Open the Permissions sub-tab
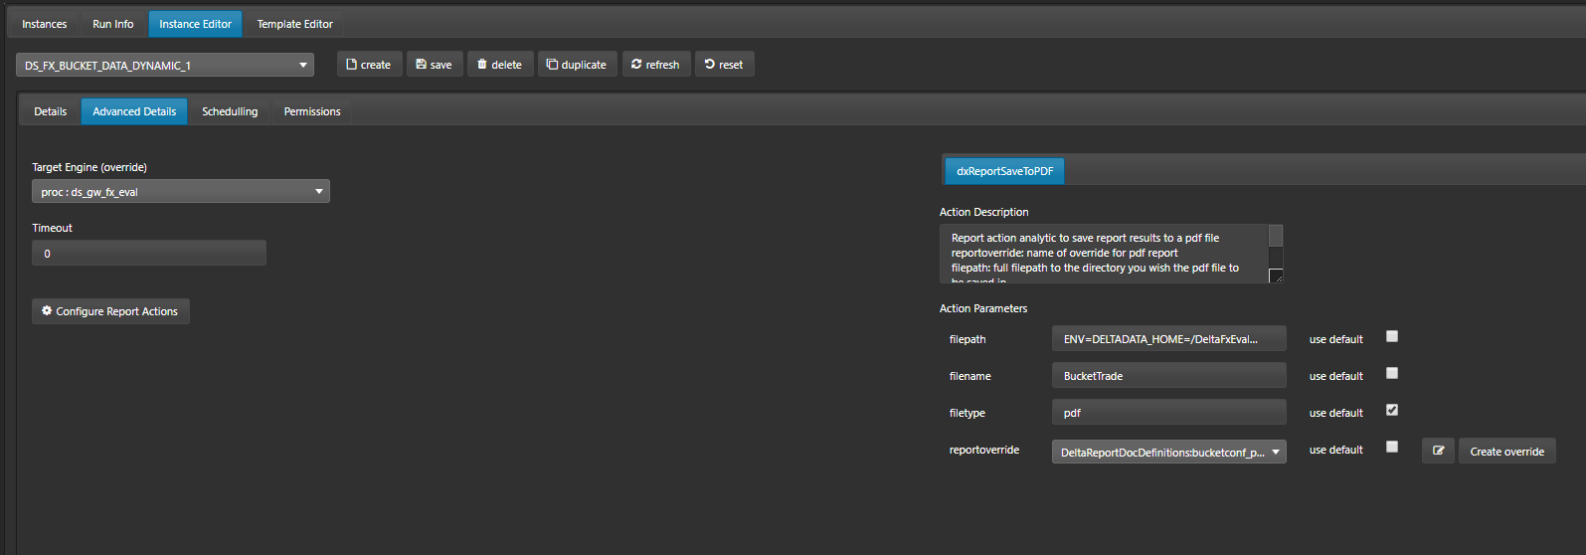The height and width of the screenshot is (555, 1586). 312,111
